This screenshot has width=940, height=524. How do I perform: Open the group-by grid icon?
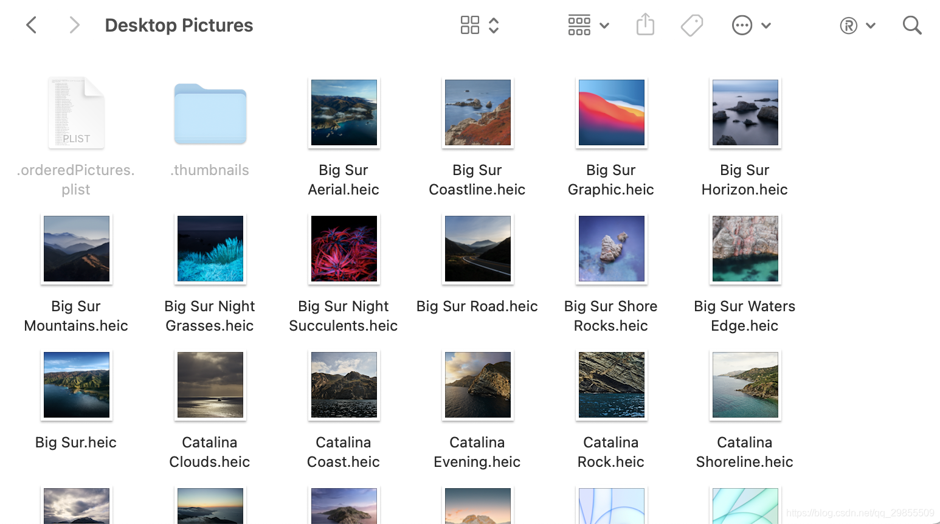point(579,26)
